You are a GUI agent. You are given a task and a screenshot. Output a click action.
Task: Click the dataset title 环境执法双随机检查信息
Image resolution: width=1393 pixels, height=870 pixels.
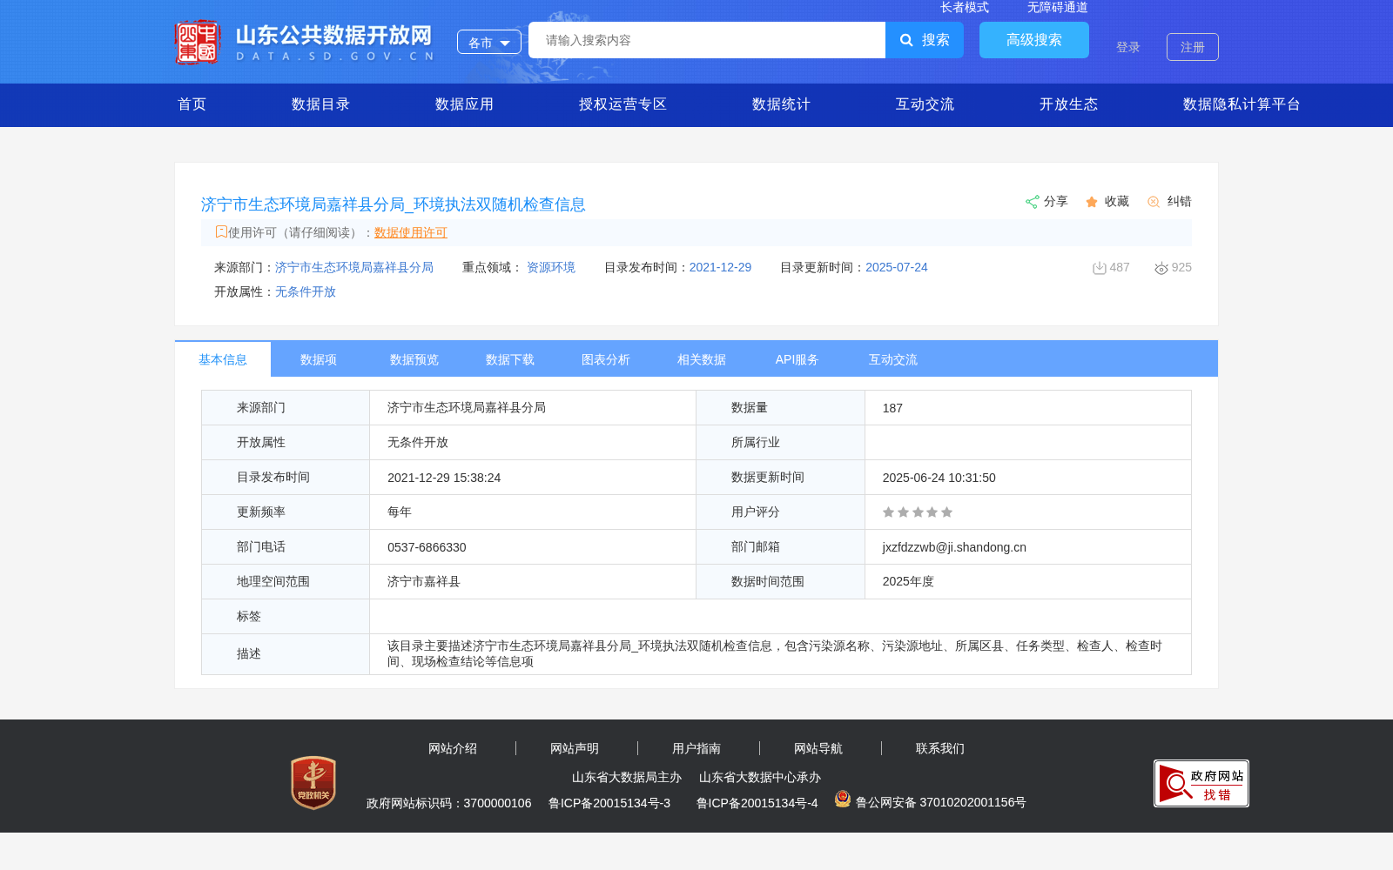(x=394, y=204)
